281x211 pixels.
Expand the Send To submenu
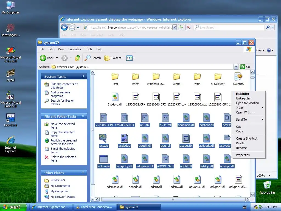pos(248,120)
